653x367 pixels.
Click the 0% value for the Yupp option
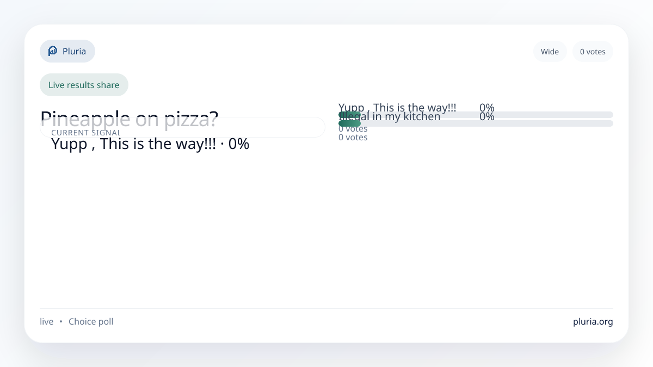(487, 107)
